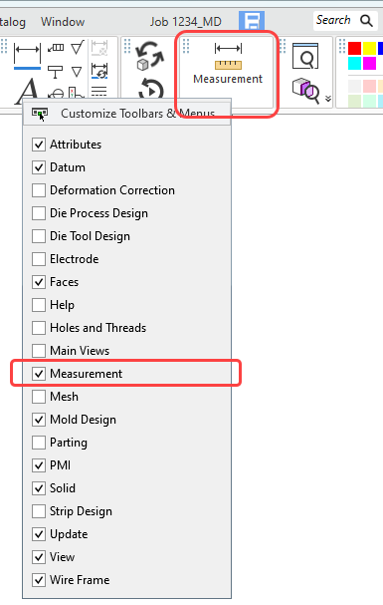Expand the toolbar overflow double chevron
Viewport: 383px width, 605px height.
click(x=328, y=99)
